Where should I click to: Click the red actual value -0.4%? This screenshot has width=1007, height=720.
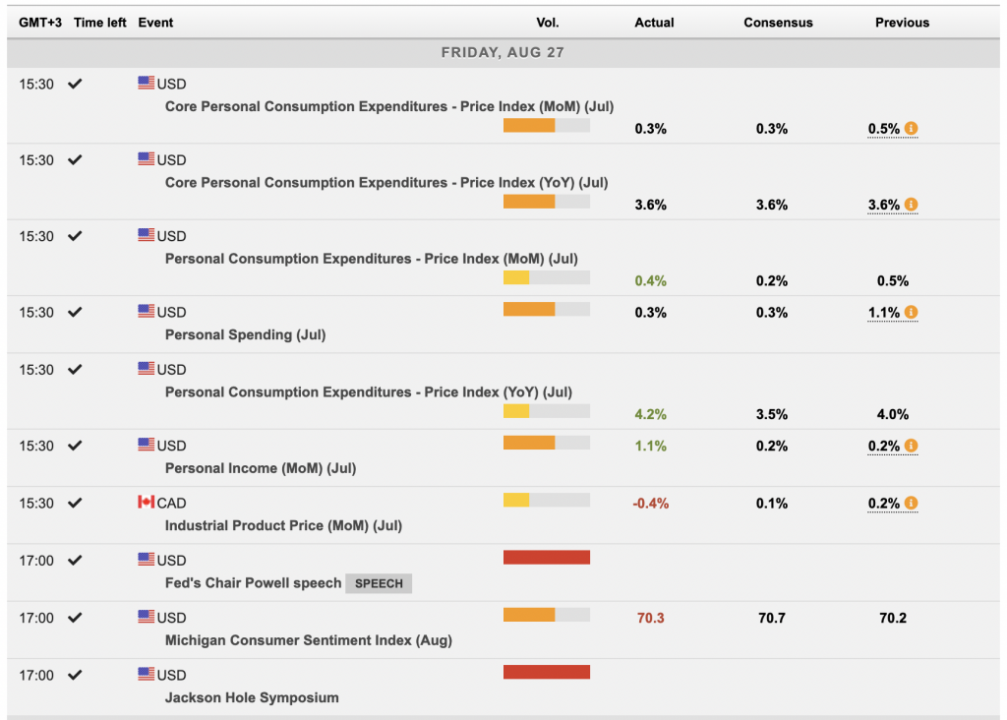651,503
